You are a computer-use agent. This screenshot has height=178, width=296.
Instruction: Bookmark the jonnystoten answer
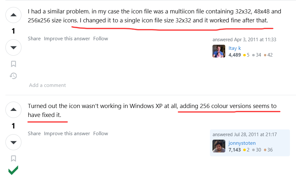(13, 158)
